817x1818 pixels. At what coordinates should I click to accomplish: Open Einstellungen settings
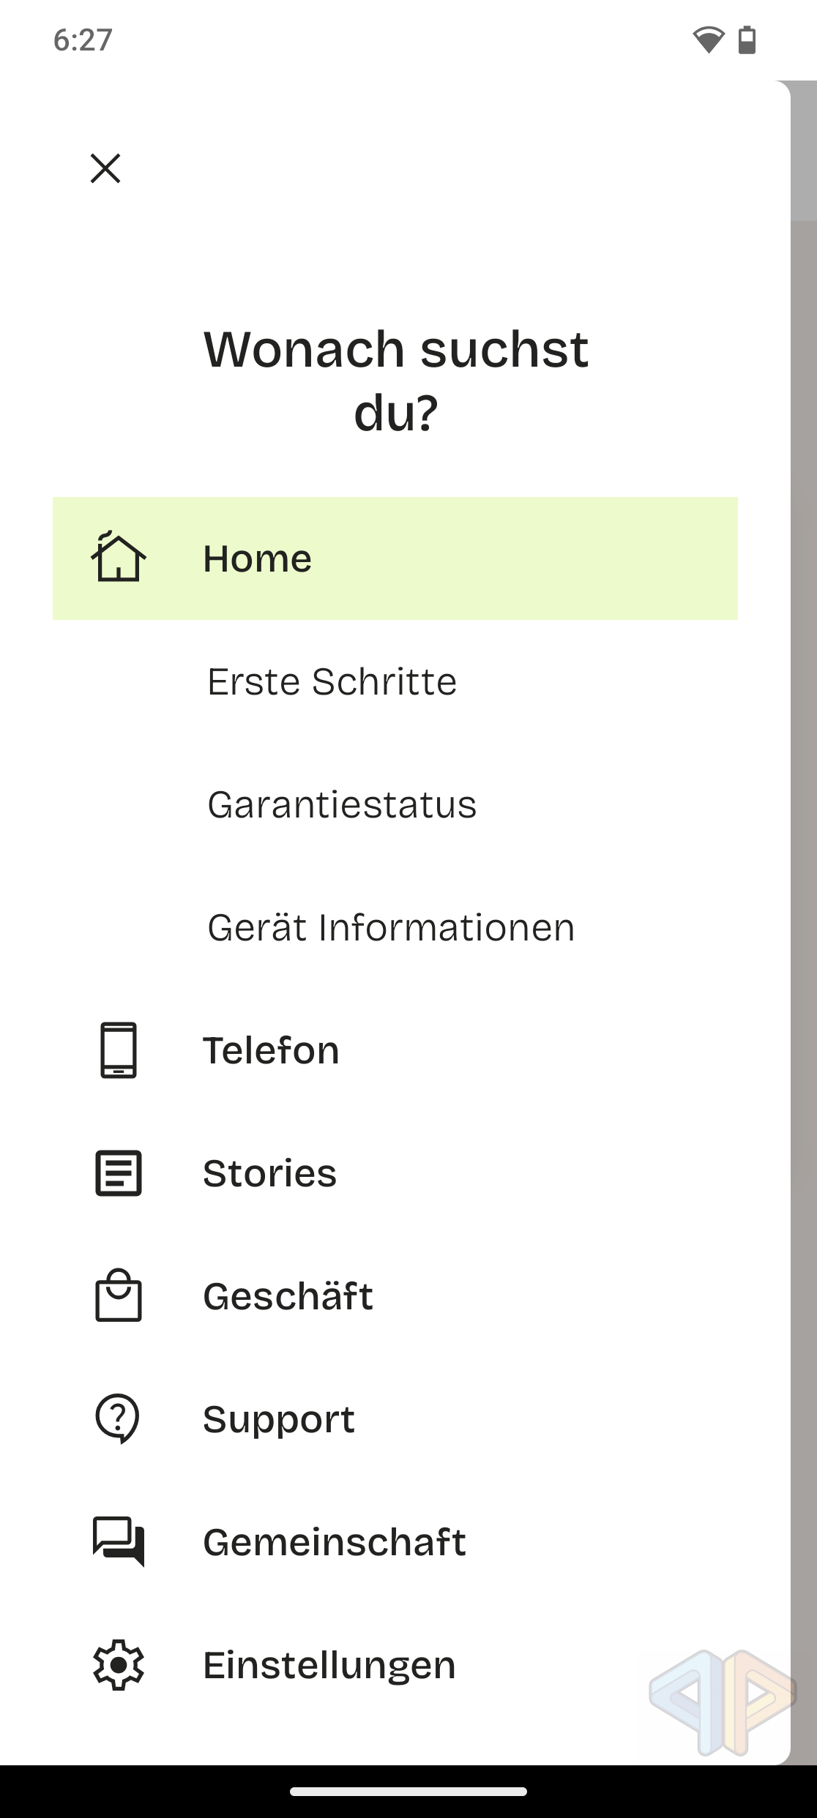click(329, 1665)
